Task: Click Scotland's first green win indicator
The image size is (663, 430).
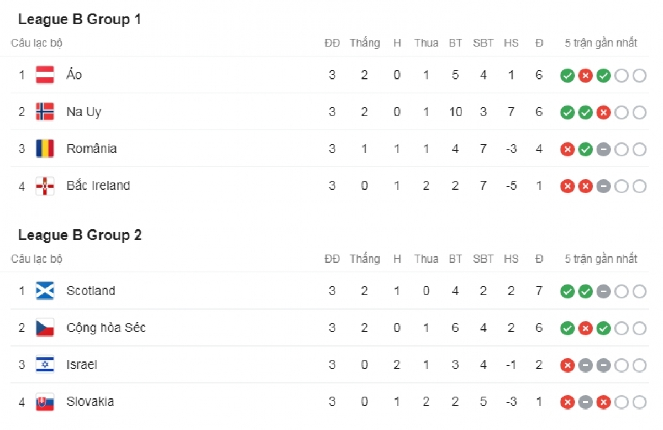Action: [567, 292]
